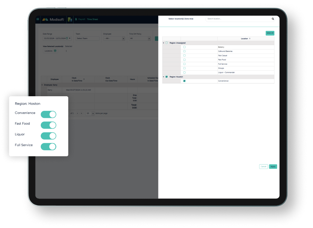313x228 pixels.
Task: Collapse the Region: Houston group
Action: (163, 77)
